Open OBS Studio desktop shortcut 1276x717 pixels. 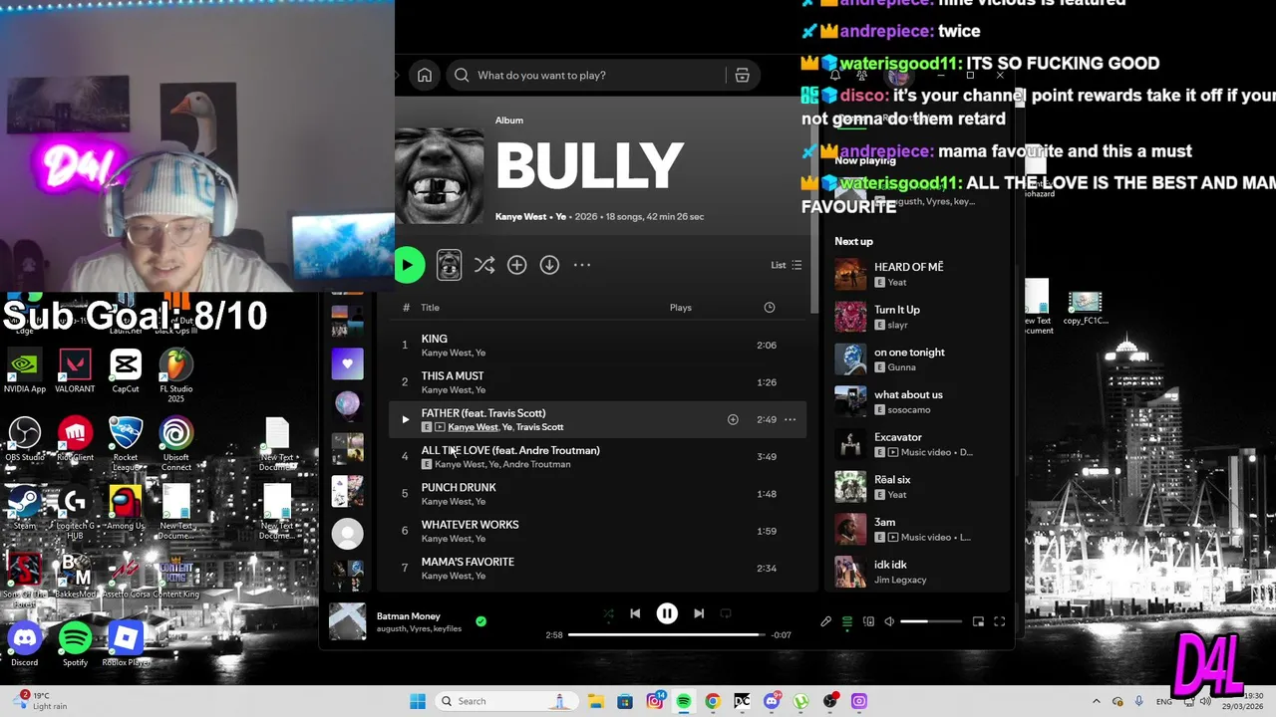25,439
